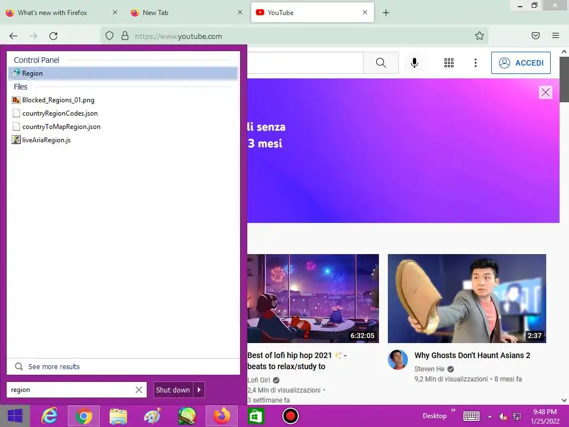Open YouTube settings three-dot menu
The image size is (569, 427).
point(476,63)
